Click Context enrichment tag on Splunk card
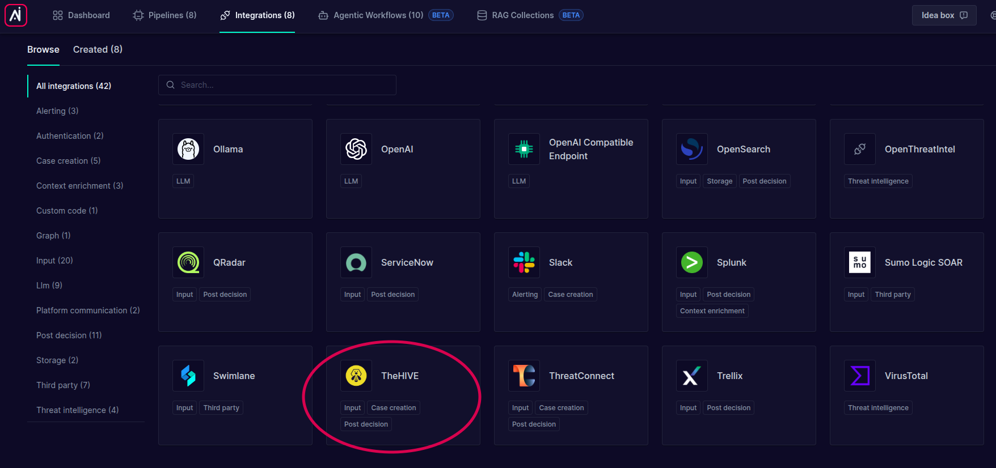Screen dimensions: 996x468 pyautogui.click(x=712, y=311)
